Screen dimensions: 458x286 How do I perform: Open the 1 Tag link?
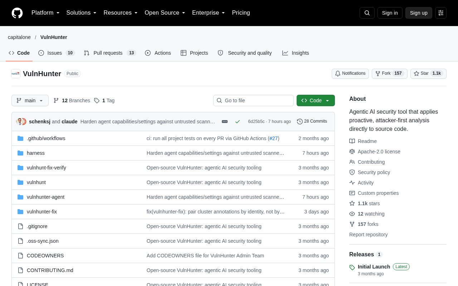coord(104,100)
